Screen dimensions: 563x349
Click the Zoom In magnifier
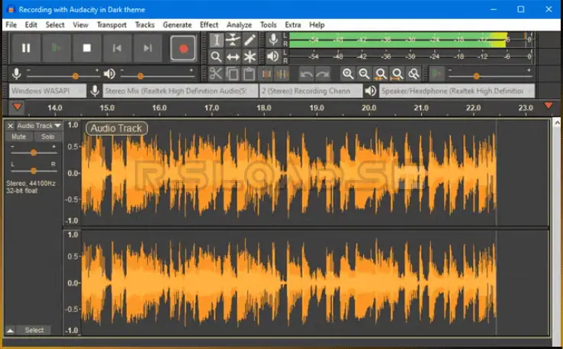pyautogui.click(x=348, y=74)
